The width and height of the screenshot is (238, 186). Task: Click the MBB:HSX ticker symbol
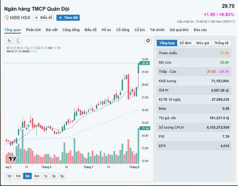[20, 17]
